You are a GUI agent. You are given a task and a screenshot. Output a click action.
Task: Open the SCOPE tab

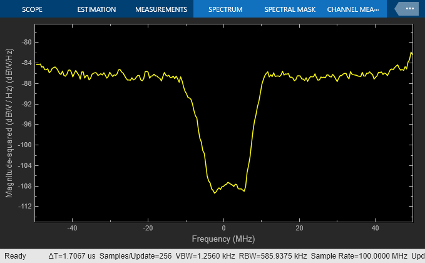pos(32,9)
